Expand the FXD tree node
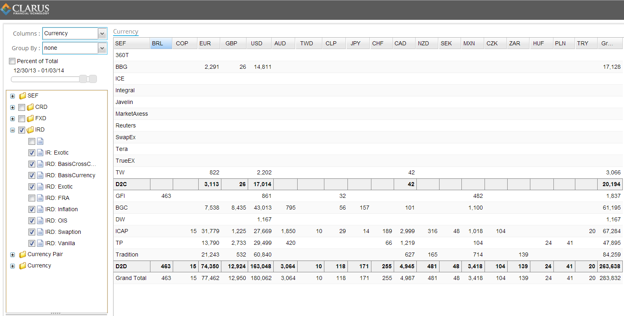624x316 pixels. pos(13,119)
